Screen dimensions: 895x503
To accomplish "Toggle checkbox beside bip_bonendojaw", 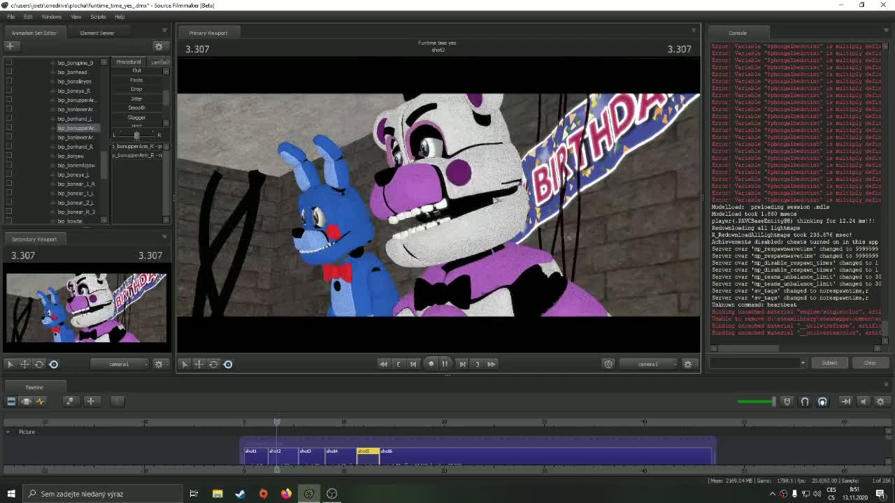I will (8, 165).
